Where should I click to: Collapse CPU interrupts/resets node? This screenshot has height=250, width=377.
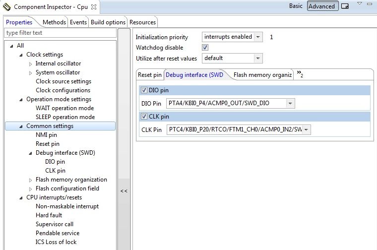21,198
